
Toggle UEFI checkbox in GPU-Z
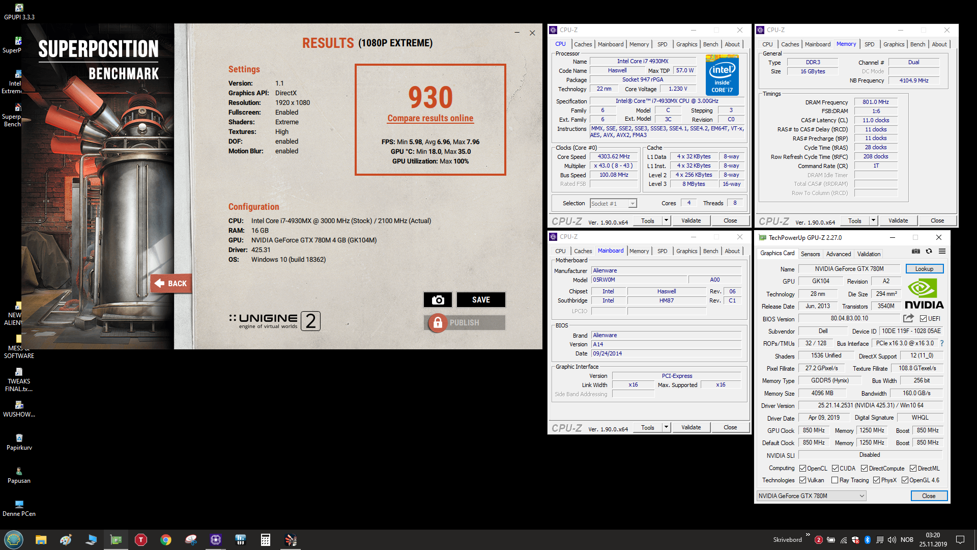[x=923, y=319]
